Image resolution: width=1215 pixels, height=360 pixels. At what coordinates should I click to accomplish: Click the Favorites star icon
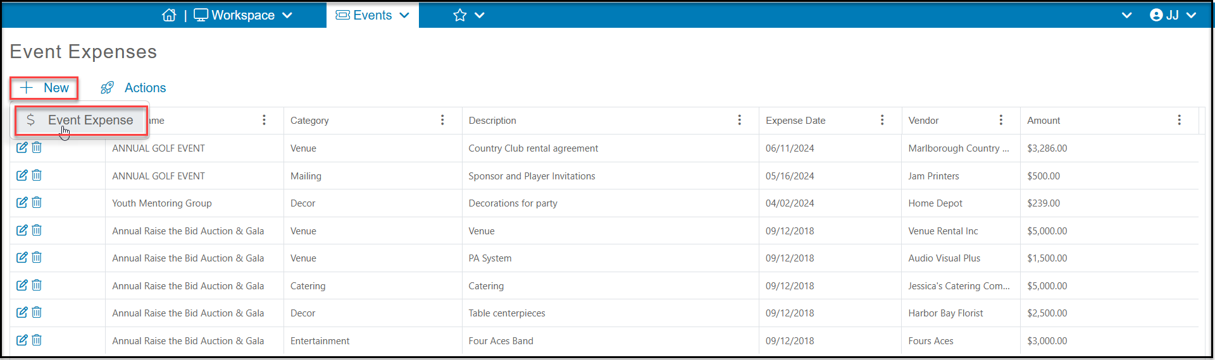pyautogui.click(x=460, y=15)
